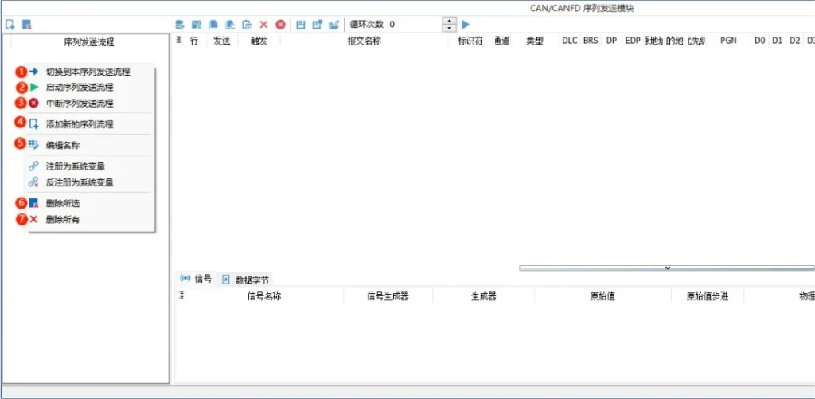This screenshot has width=815, height=399.
Task: Choose '删除所有' from context menu
Action: [63, 219]
